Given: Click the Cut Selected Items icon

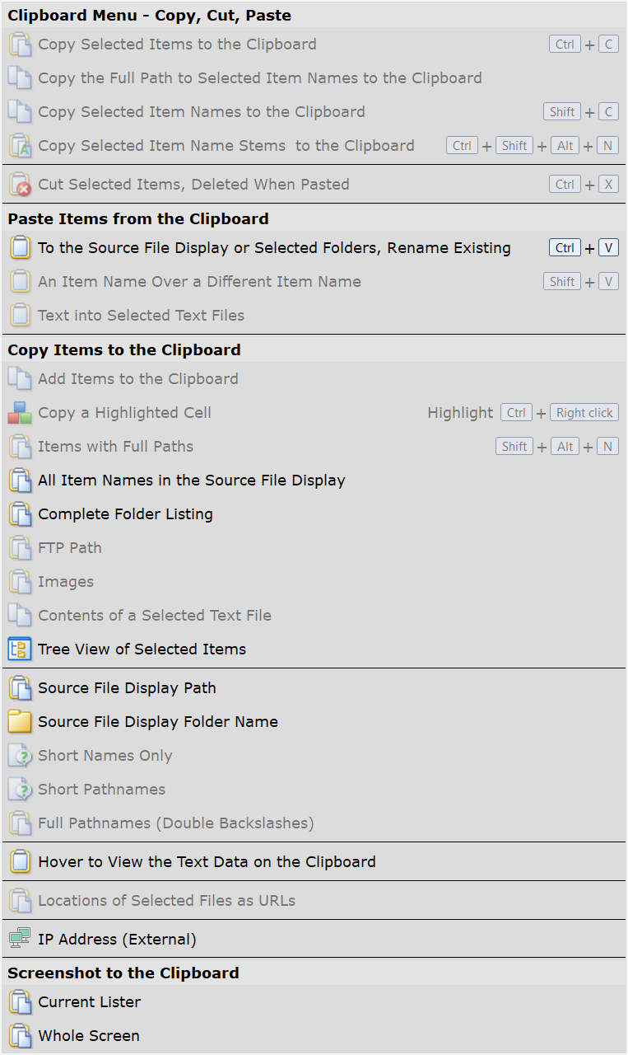Looking at the screenshot, I should (x=19, y=185).
